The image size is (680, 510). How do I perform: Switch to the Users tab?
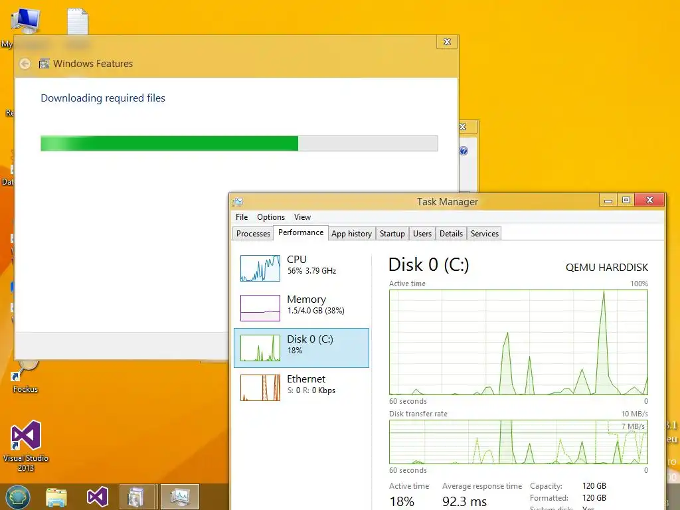[422, 234]
